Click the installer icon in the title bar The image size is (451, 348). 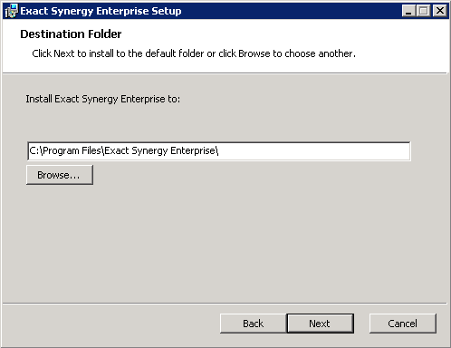point(12,11)
